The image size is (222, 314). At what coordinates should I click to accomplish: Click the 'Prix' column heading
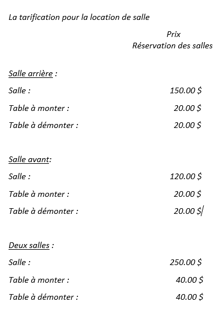click(x=173, y=34)
